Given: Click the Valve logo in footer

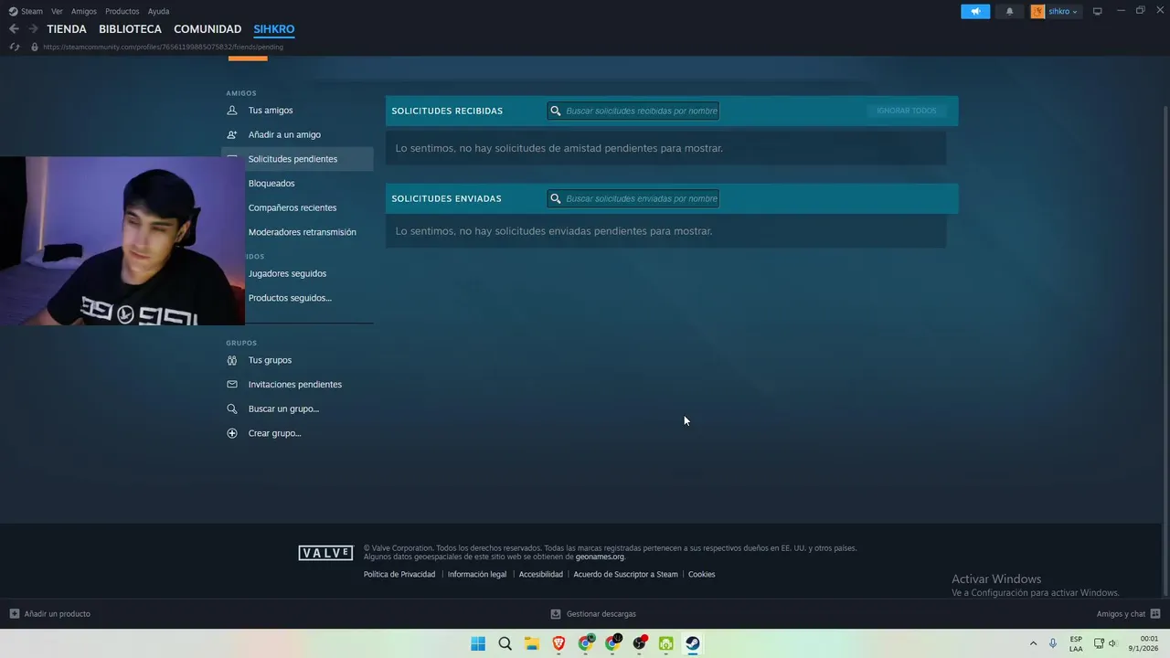Looking at the screenshot, I should pos(325,553).
